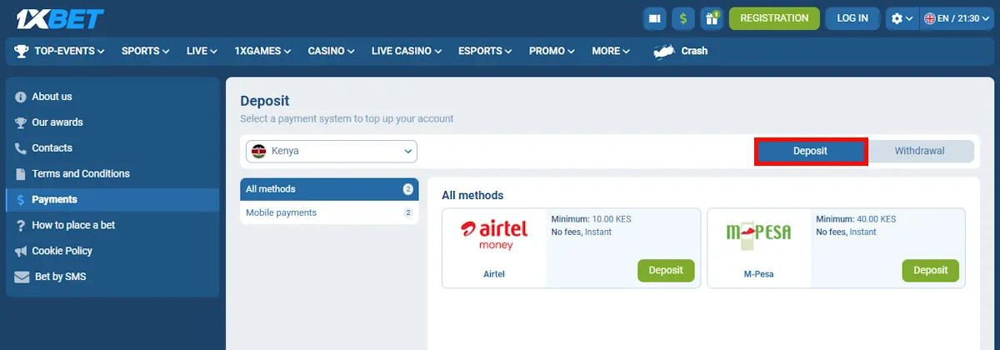The width and height of the screenshot is (1000, 350).
Task: Open the EN language and time selector
Action: click(x=957, y=18)
